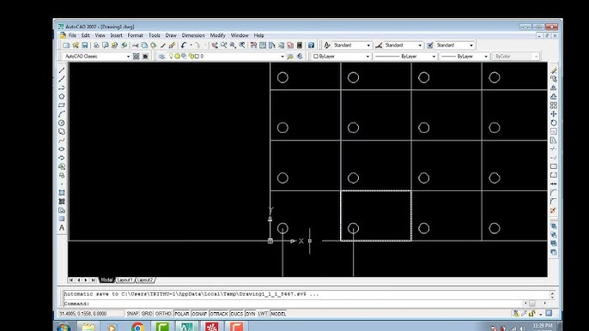The height and width of the screenshot is (331, 589).
Task: Open the QuickCalc calculator icon
Action: click(x=300, y=45)
